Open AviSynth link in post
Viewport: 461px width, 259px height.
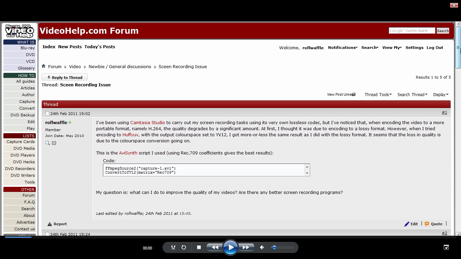[128, 153]
